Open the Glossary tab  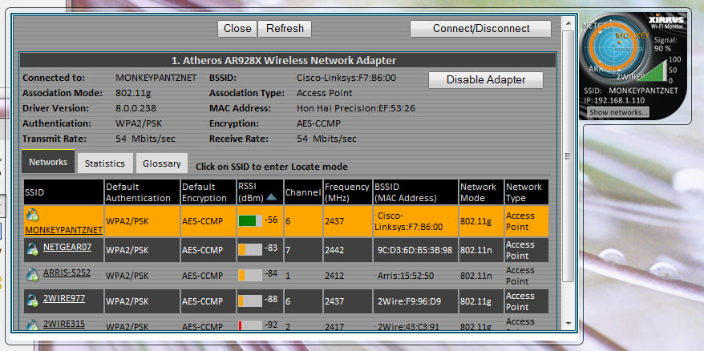[162, 163]
